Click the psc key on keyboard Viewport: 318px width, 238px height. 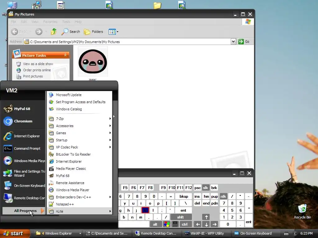pyautogui.click(x=198, y=187)
